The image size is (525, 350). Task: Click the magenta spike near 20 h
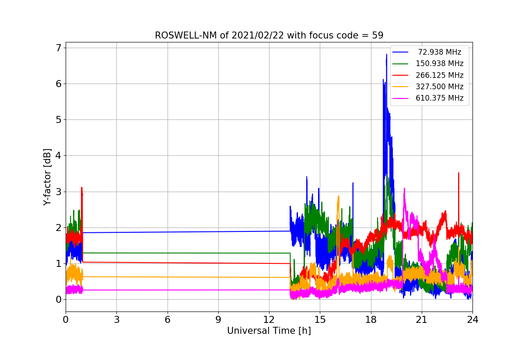404,189
